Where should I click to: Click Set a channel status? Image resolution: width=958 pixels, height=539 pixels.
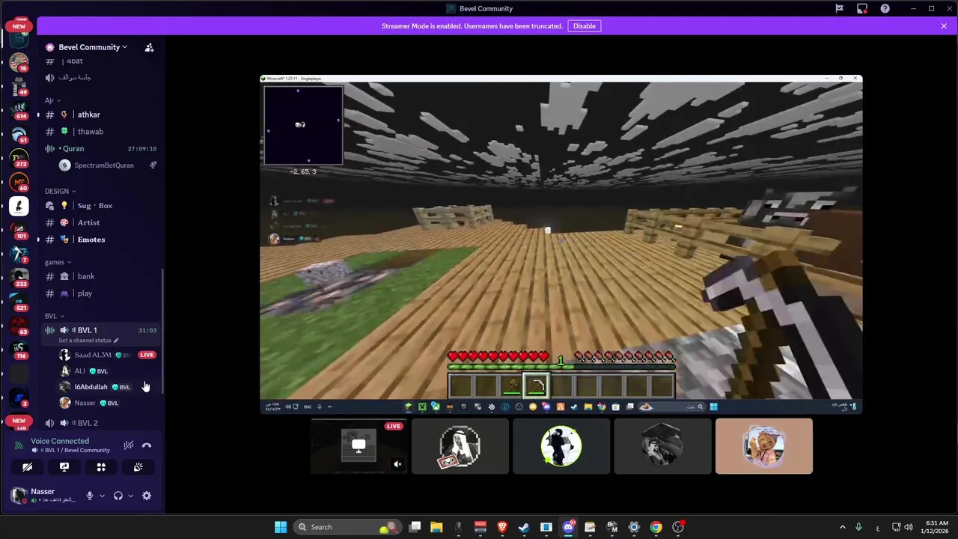(88, 341)
